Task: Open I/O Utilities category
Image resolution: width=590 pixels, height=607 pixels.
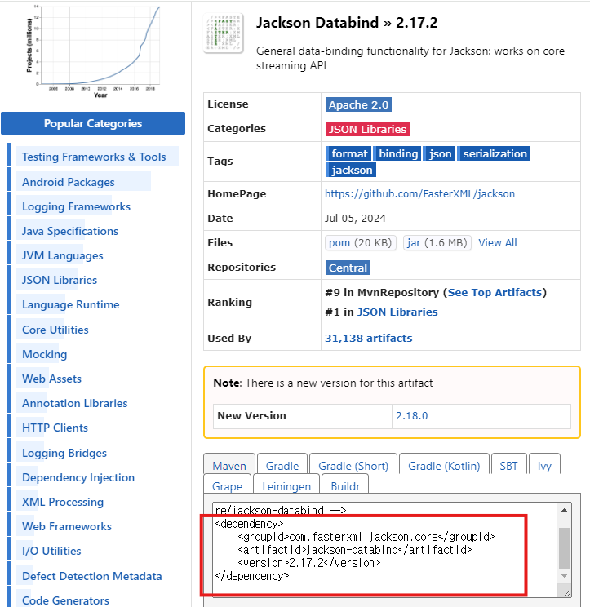Action: [x=51, y=551]
